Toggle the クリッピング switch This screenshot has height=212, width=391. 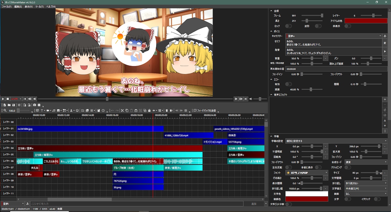348,167
